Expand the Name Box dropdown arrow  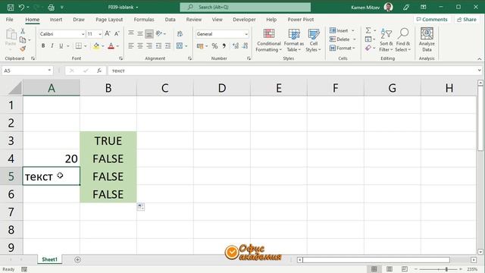pos(49,71)
